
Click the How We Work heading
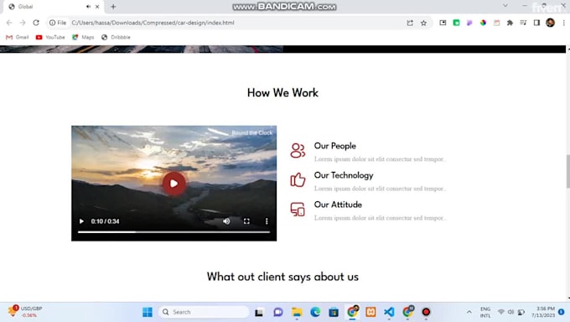tap(282, 93)
